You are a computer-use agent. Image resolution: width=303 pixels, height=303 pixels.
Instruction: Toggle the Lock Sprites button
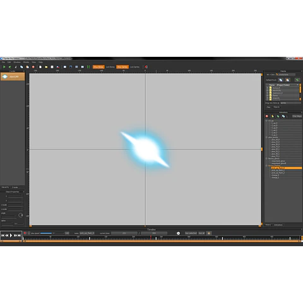point(134,67)
